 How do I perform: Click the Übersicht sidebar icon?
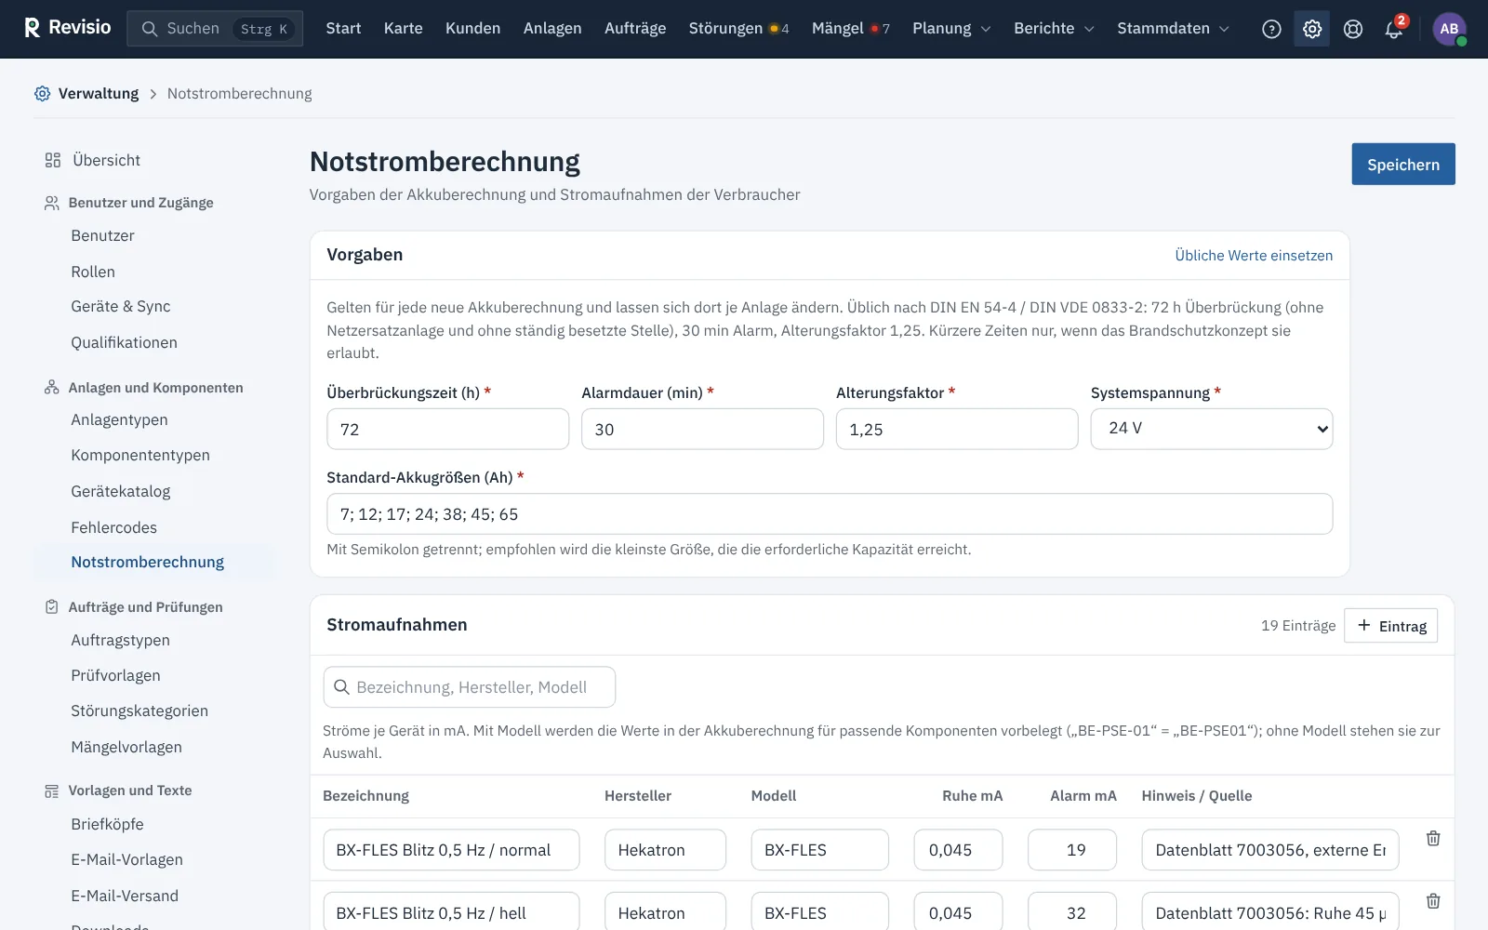click(53, 160)
